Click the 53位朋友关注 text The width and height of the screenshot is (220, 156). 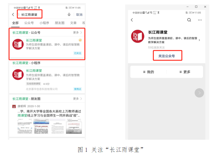click(x=156, y=47)
